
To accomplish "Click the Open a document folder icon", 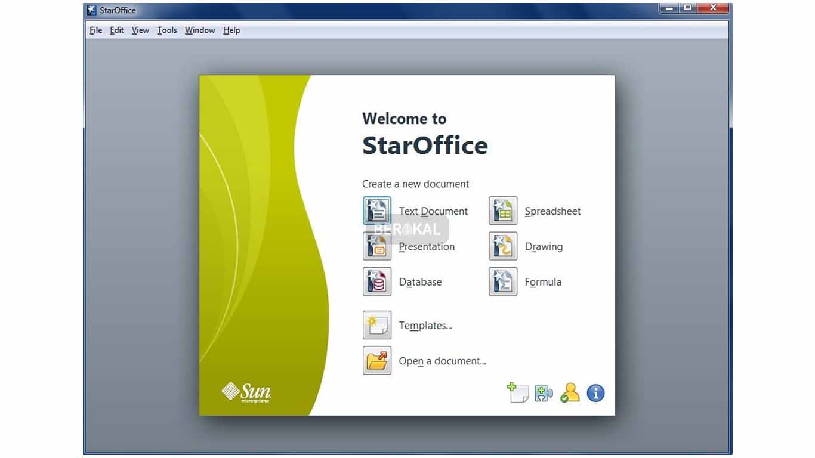I will click(x=377, y=361).
